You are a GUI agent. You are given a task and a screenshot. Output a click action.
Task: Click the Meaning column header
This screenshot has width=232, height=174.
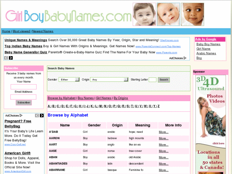[x=143, y=125]
